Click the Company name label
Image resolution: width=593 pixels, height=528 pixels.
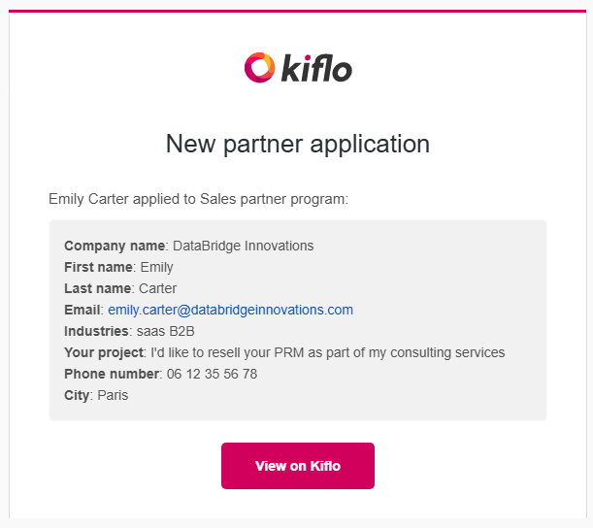point(115,246)
